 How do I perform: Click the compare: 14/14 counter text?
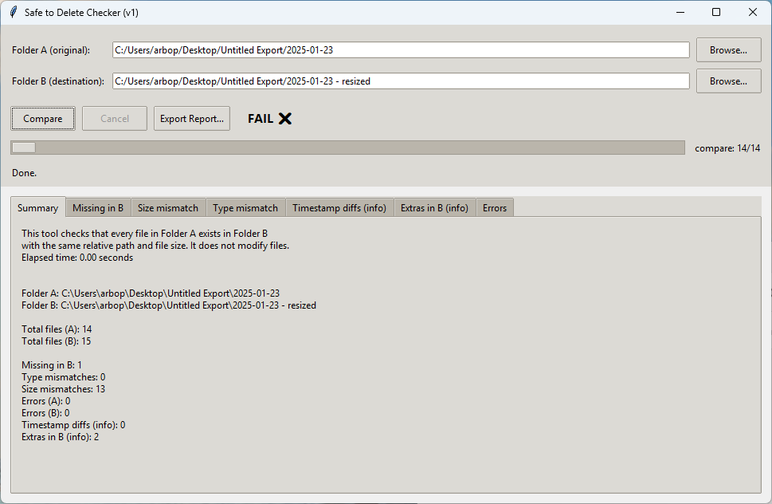pos(727,148)
